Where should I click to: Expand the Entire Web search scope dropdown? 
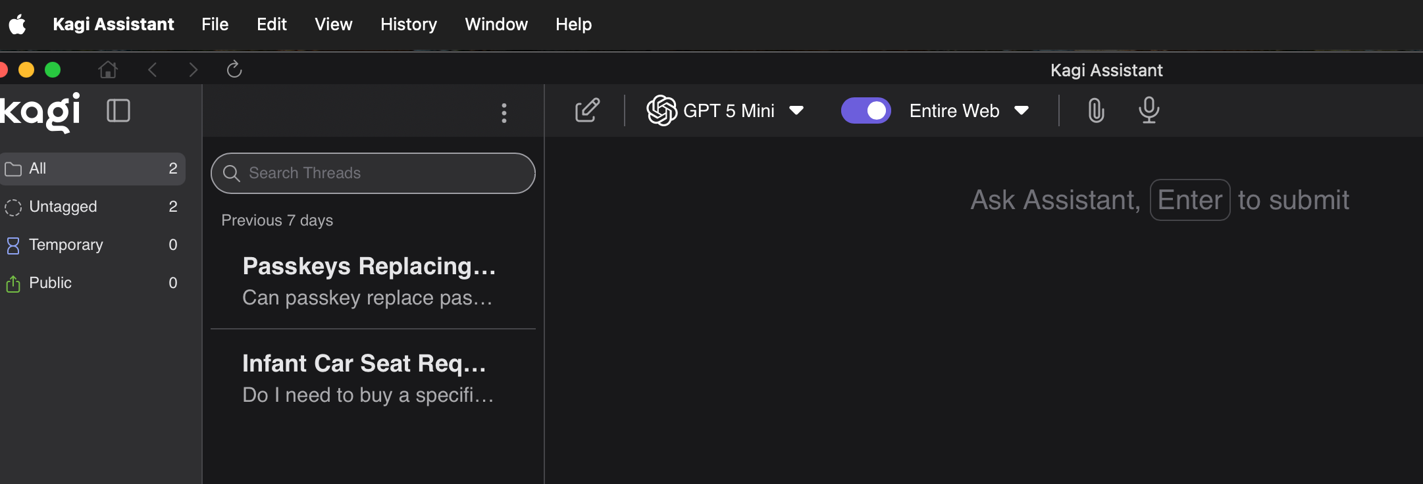pos(969,110)
